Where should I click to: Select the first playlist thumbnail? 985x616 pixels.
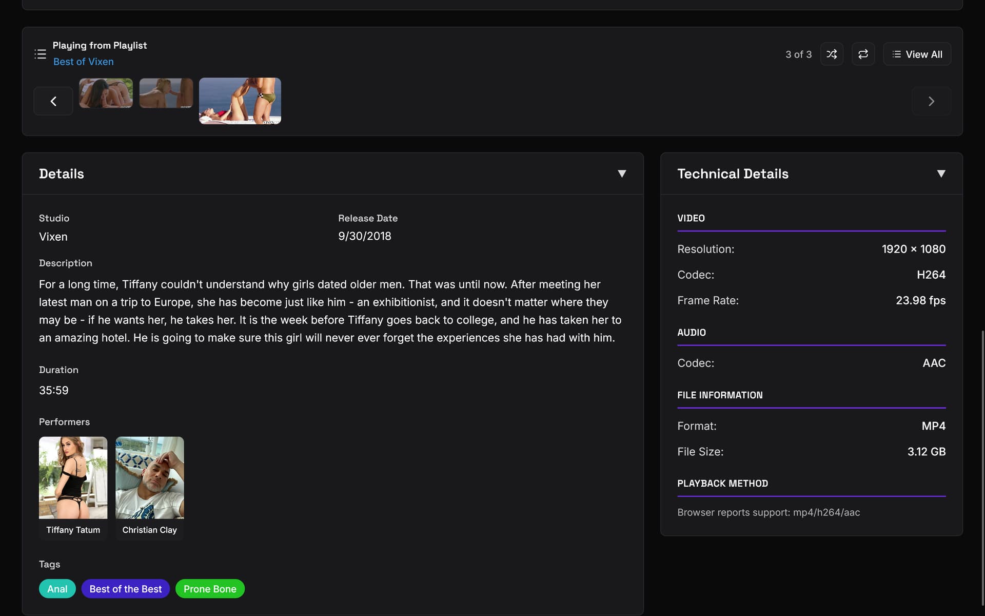106,93
